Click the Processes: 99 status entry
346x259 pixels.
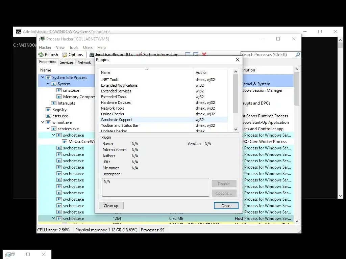[153, 230]
